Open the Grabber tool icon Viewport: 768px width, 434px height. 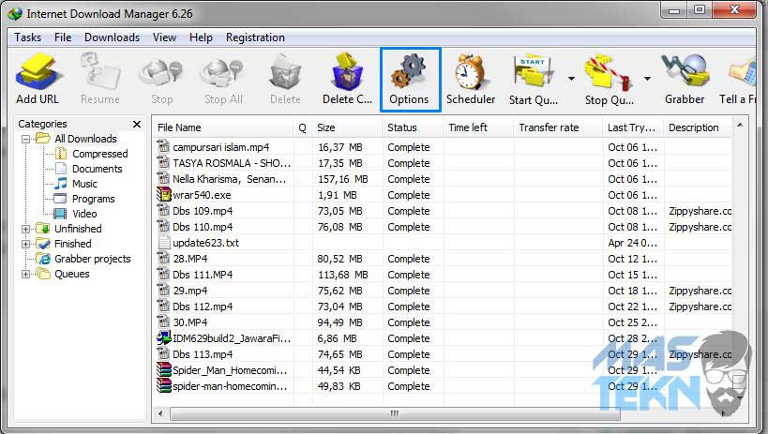[685, 71]
